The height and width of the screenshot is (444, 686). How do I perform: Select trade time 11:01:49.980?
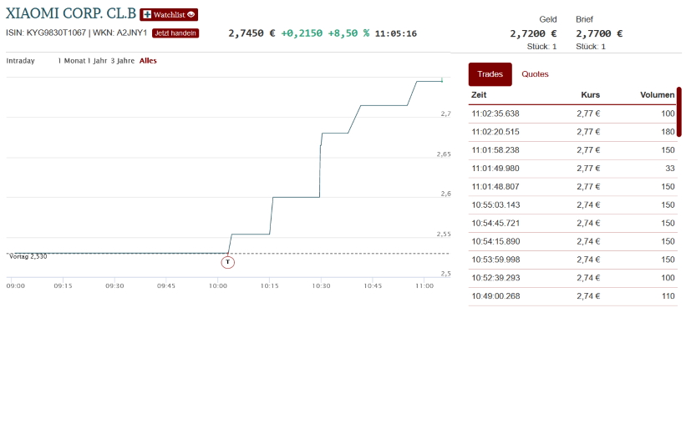point(495,169)
